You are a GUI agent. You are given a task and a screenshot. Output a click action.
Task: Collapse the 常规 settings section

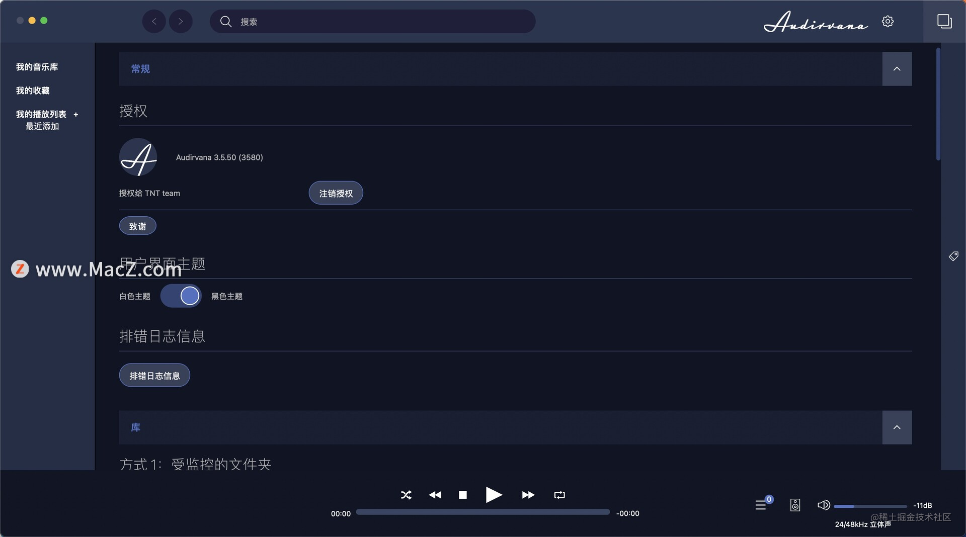897,69
